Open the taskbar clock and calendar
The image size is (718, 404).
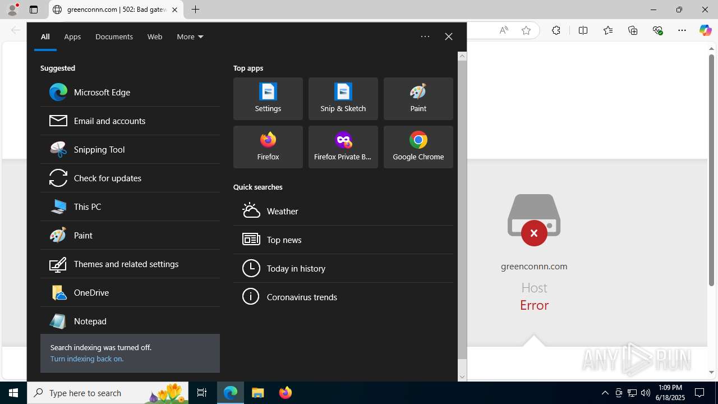[670, 393]
